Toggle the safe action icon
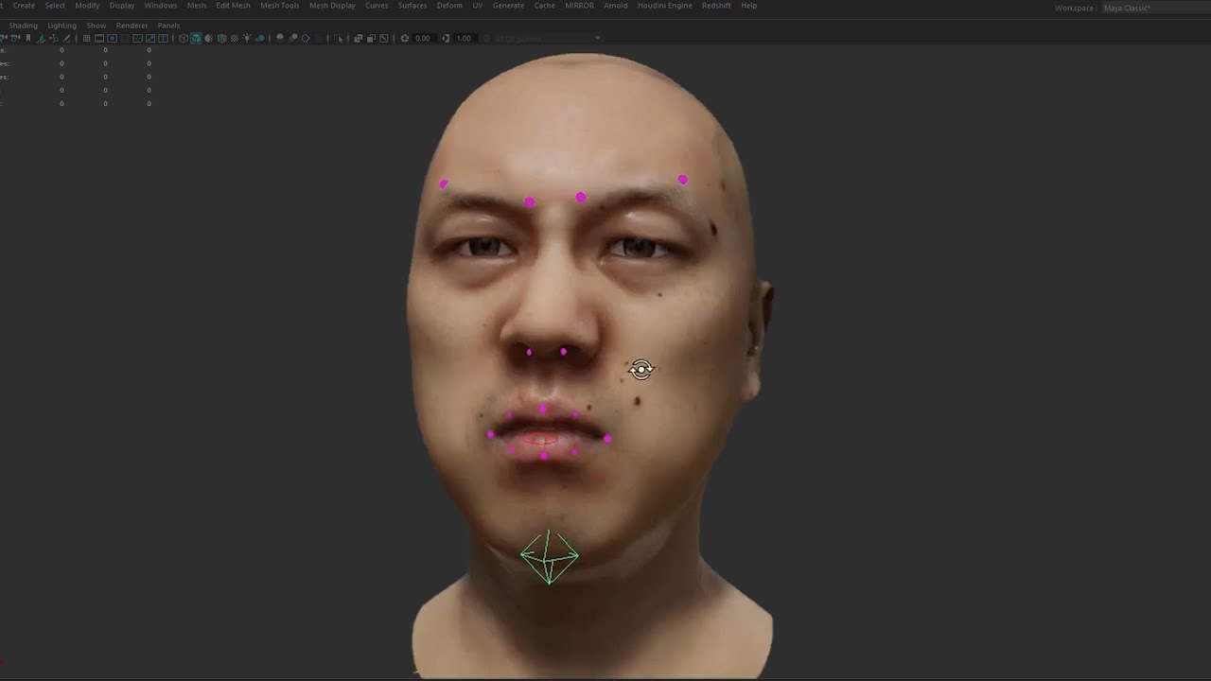1211x681 pixels. click(x=149, y=38)
